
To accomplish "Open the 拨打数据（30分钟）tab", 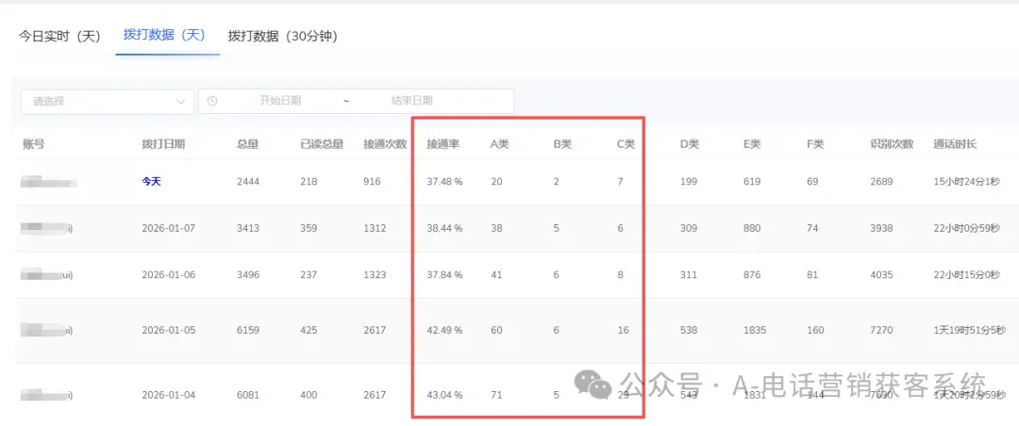I will coord(283,37).
